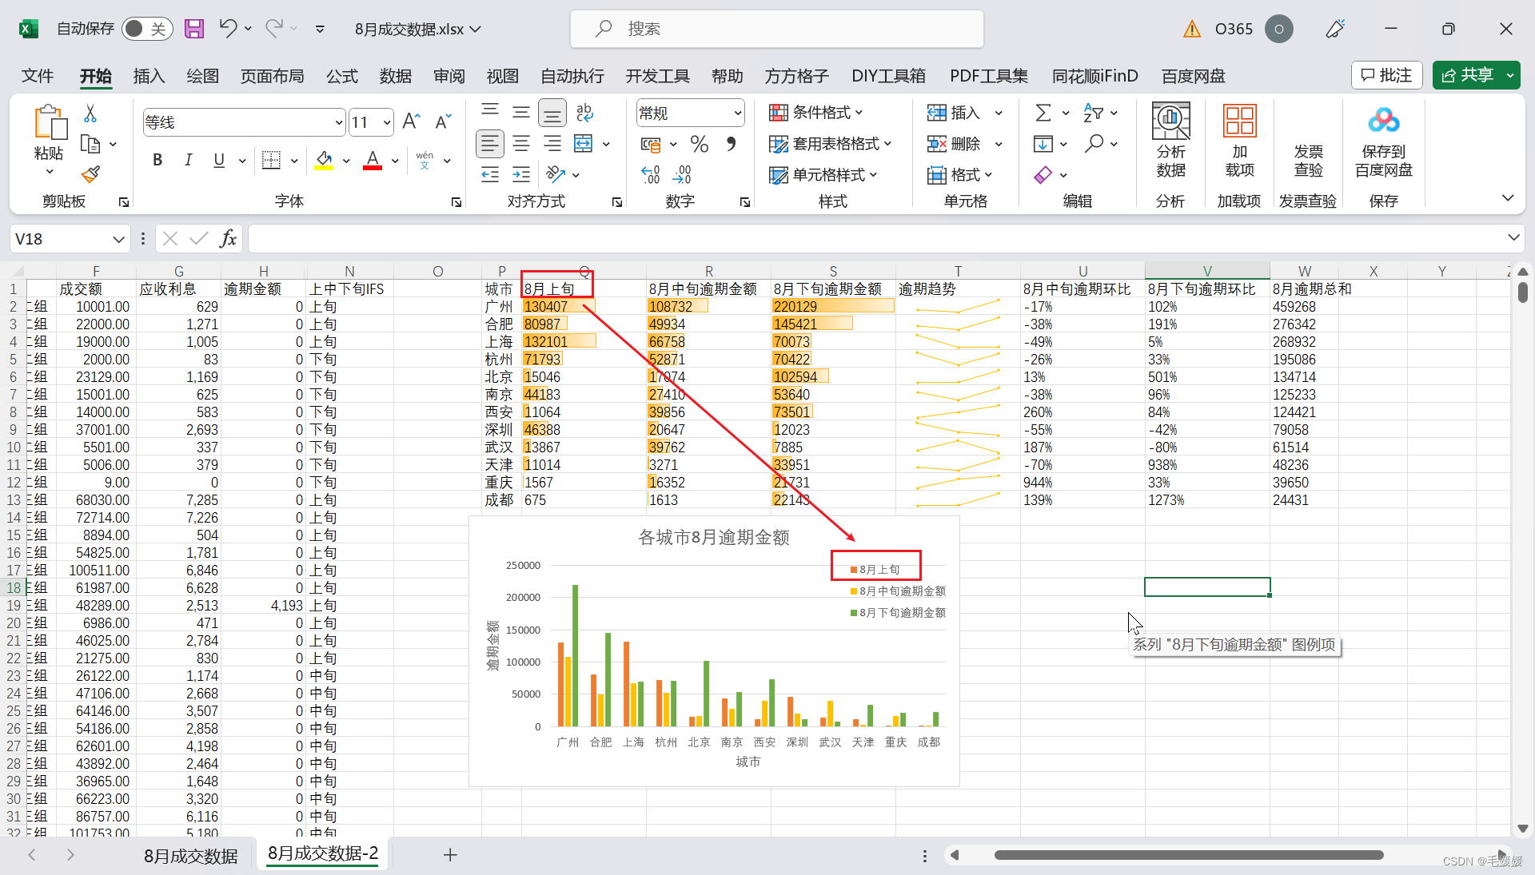
Task: Collapse the ribbon with chevron
Action: coord(1508,198)
